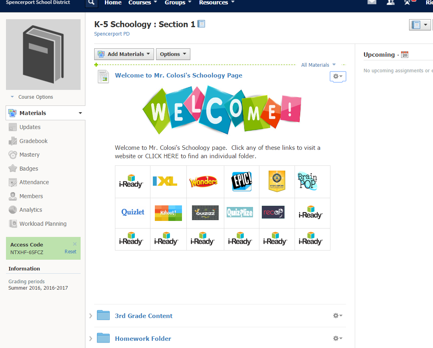Click the Badges star icon

pyautogui.click(x=13, y=168)
